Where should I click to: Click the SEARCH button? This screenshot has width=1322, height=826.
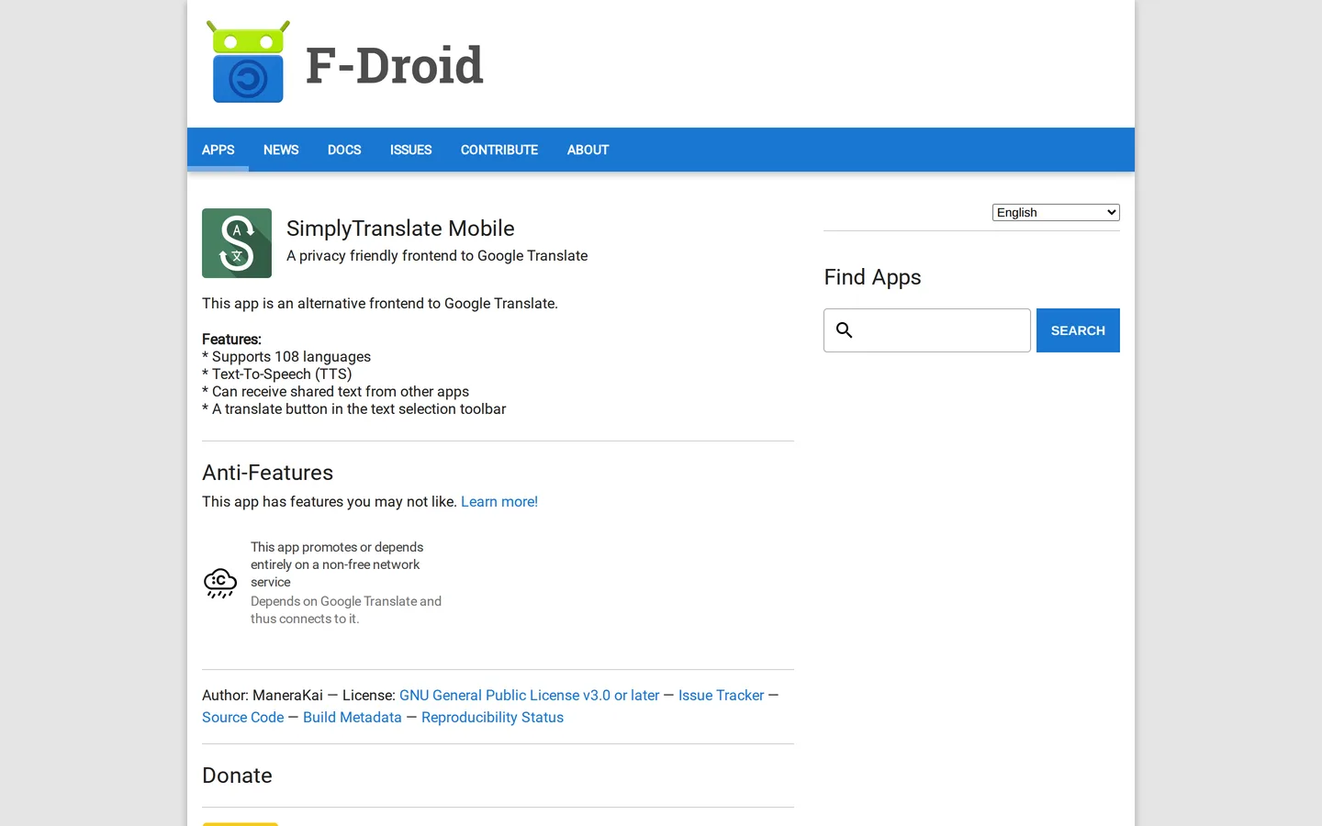1078,330
